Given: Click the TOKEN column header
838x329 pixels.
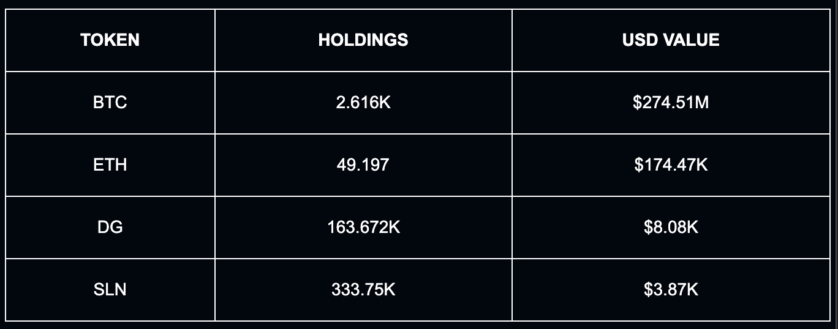Looking at the screenshot, I should click(x=110, y=40).
